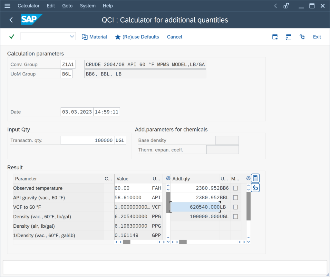Click the lock icon in title bar

(286, 6)
